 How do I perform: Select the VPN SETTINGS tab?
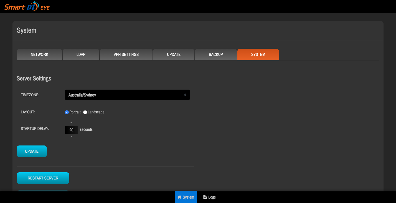coord(126,54)
